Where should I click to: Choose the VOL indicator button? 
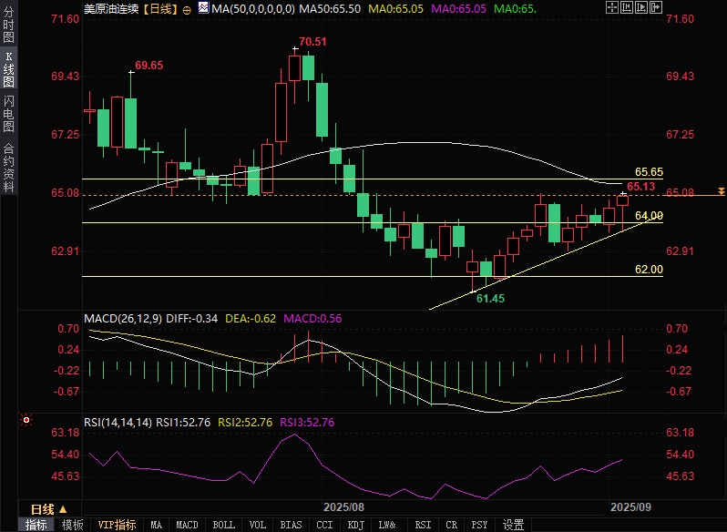coord(258,525)
